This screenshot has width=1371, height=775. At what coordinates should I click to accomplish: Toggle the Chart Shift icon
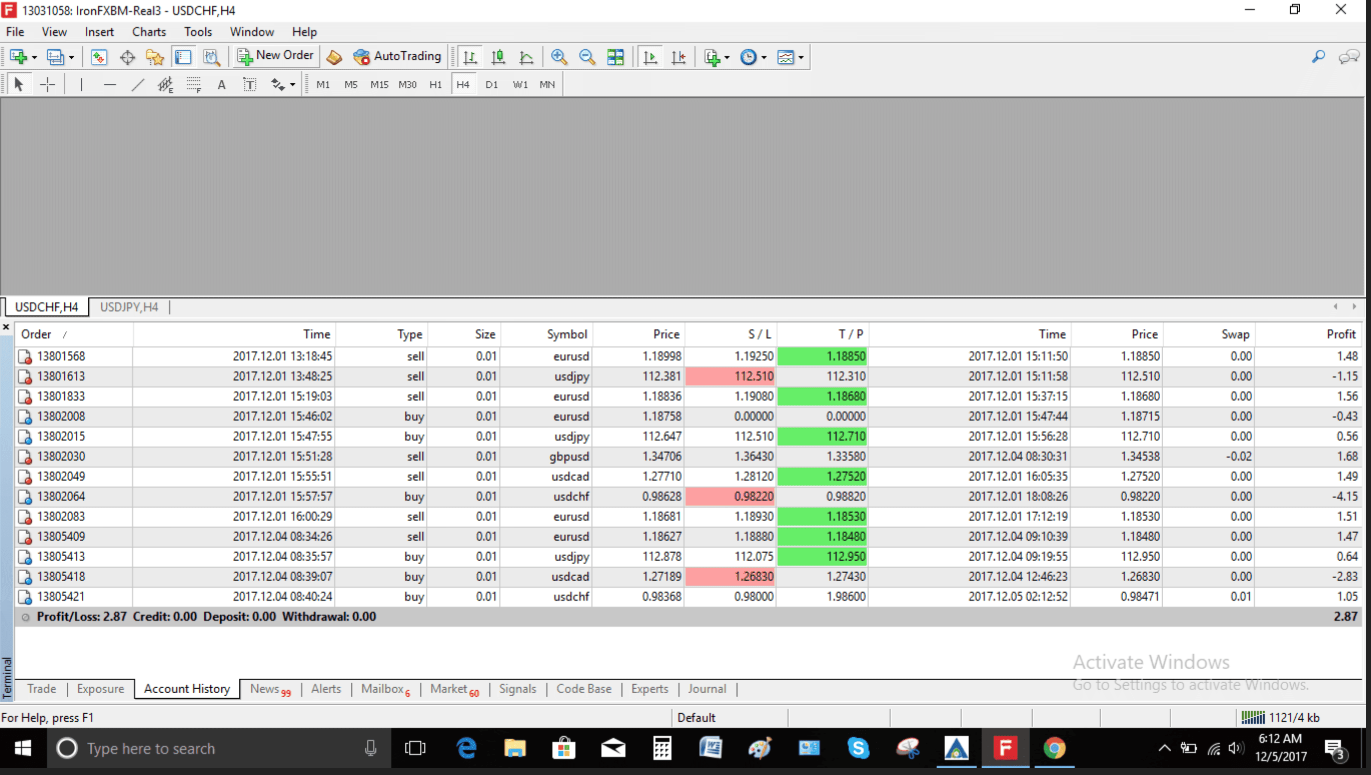coord(678,57)
